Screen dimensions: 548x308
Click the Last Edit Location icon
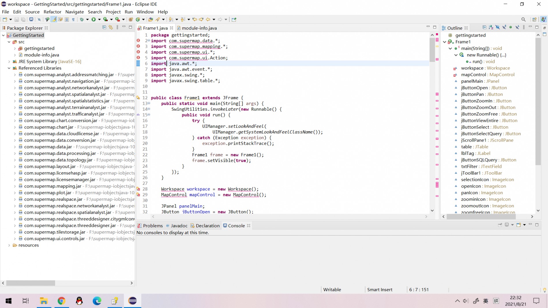coord(195,20)
